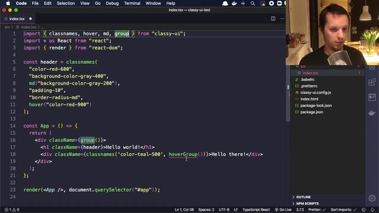Click src in the breadcrumb

(7, 27)
